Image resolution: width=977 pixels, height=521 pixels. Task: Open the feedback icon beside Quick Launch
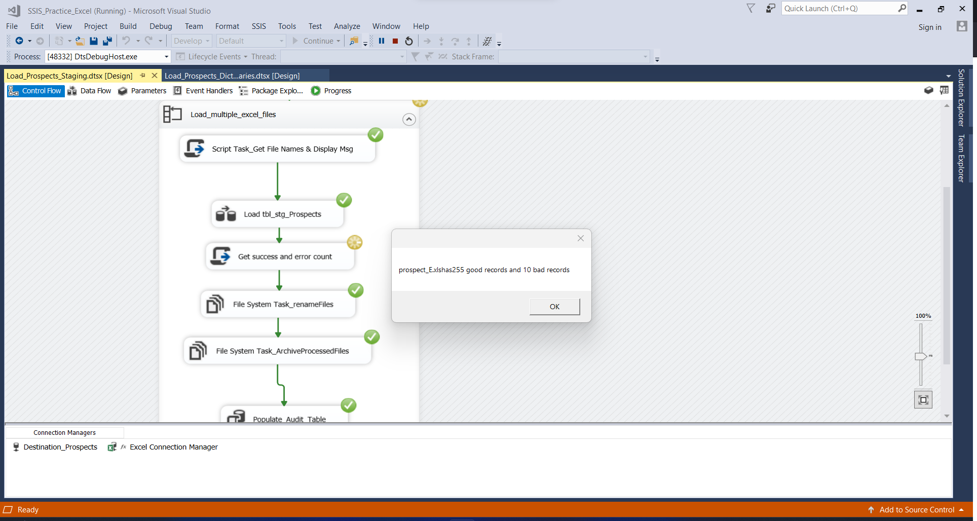[771, 8]
